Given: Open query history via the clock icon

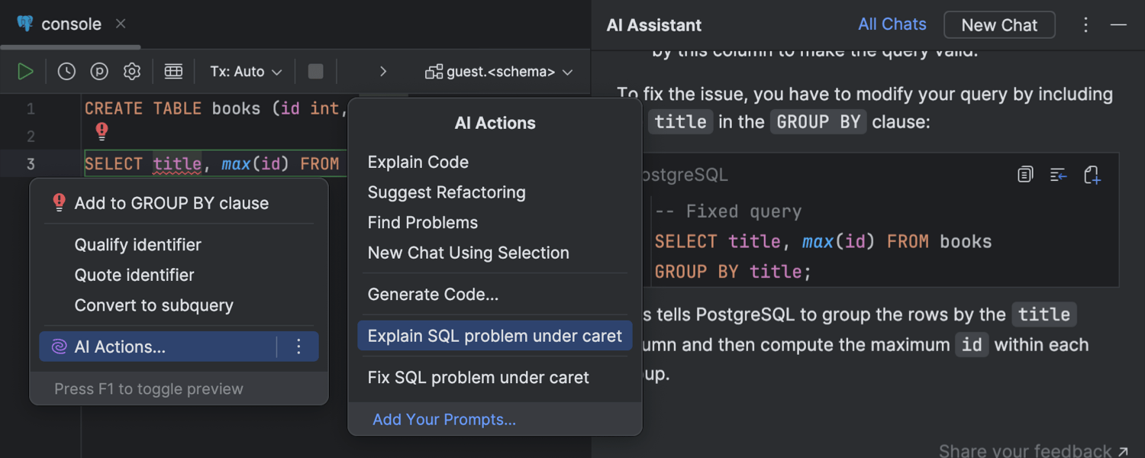Looking at the screenshot, I should click(x=66, y=72).
